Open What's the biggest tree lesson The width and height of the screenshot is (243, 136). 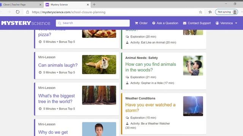(57, 99)
